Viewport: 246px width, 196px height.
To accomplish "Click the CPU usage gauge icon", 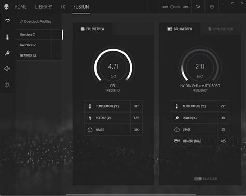I will click(90, 130).
